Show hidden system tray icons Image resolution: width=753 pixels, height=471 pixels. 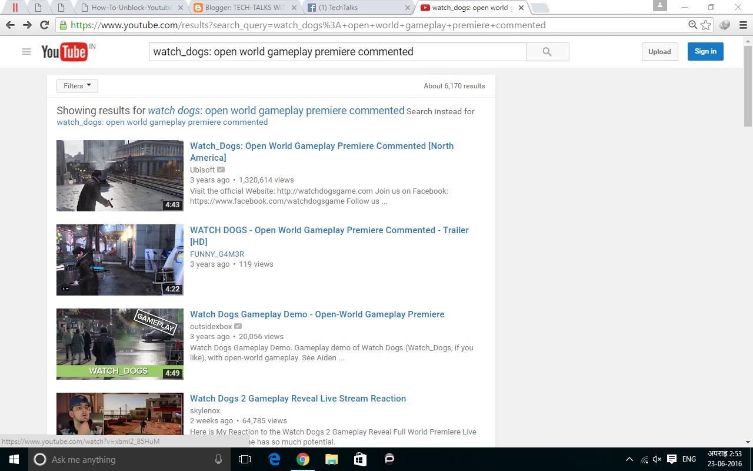point(629,459)
